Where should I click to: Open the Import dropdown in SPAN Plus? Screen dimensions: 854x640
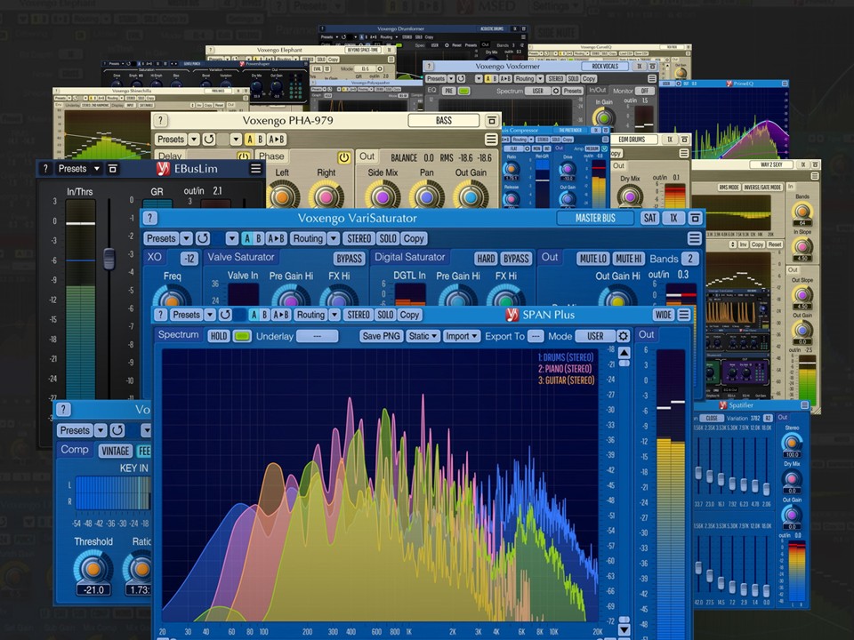(462, 336)
